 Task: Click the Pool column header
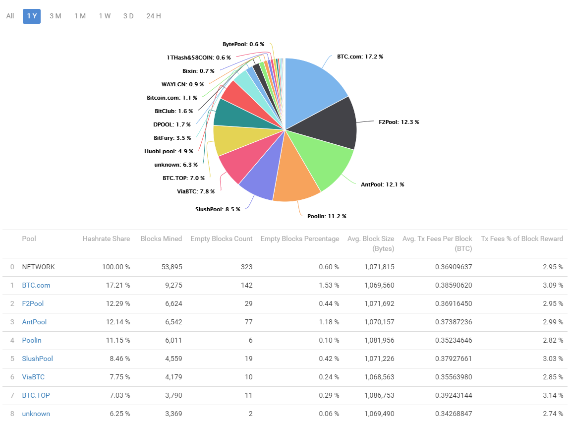tap(29, 239)
